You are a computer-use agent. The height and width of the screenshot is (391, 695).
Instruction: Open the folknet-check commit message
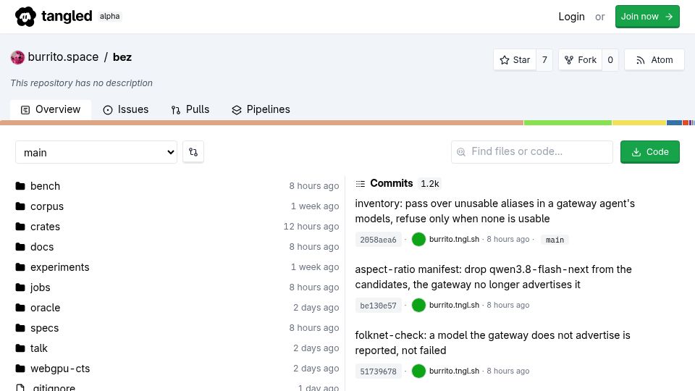pyautogui.click(x=492, y=342)
